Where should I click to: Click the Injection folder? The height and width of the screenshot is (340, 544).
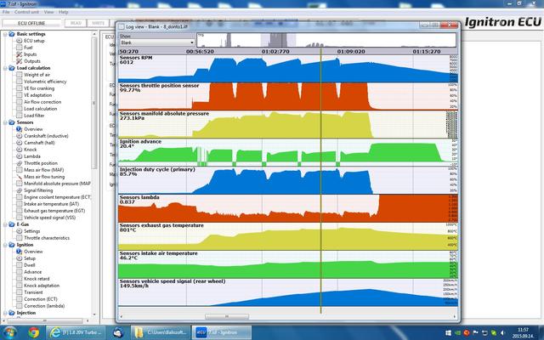point(26,313)
